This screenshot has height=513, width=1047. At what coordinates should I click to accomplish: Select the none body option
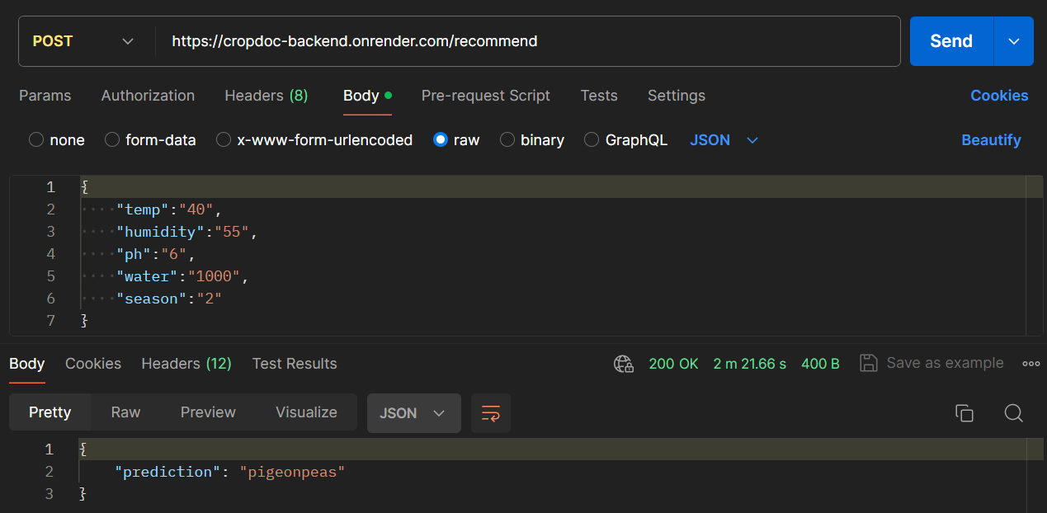(x=56, y=140)
